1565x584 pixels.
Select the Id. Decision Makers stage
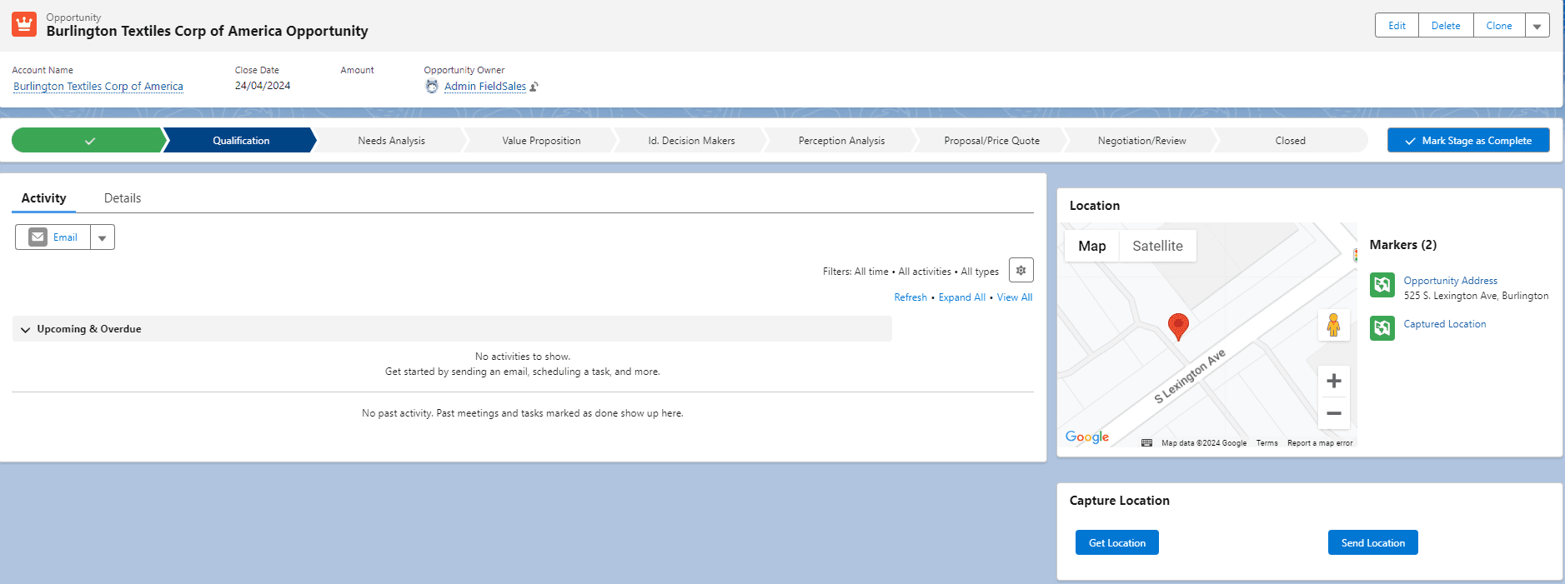[691, 141]
